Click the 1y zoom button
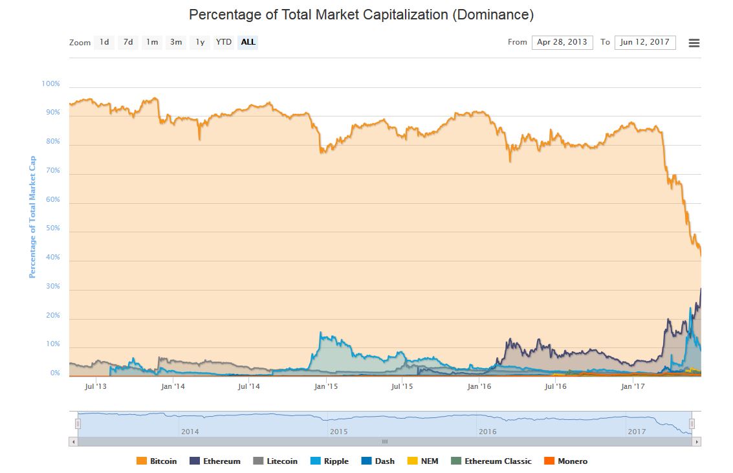The height and width of the screenshot is (473, 733). (199, 42)
